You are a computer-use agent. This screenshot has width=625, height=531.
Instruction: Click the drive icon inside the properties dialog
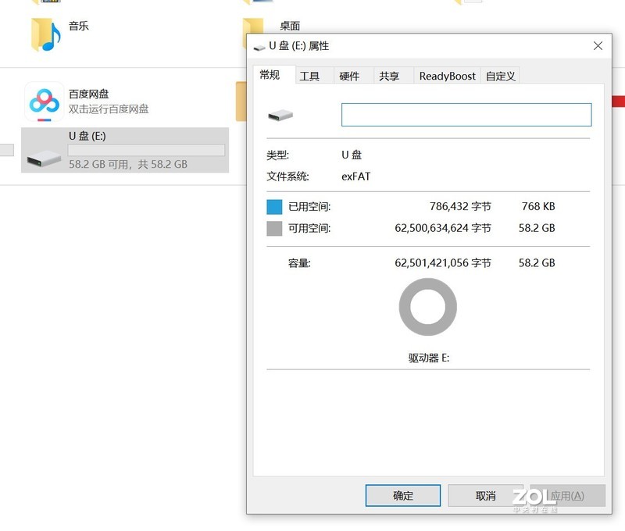(x=281, y=114)
